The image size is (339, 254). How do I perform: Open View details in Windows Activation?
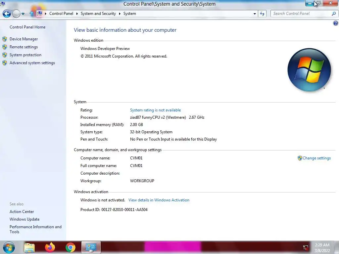point(159,200)
